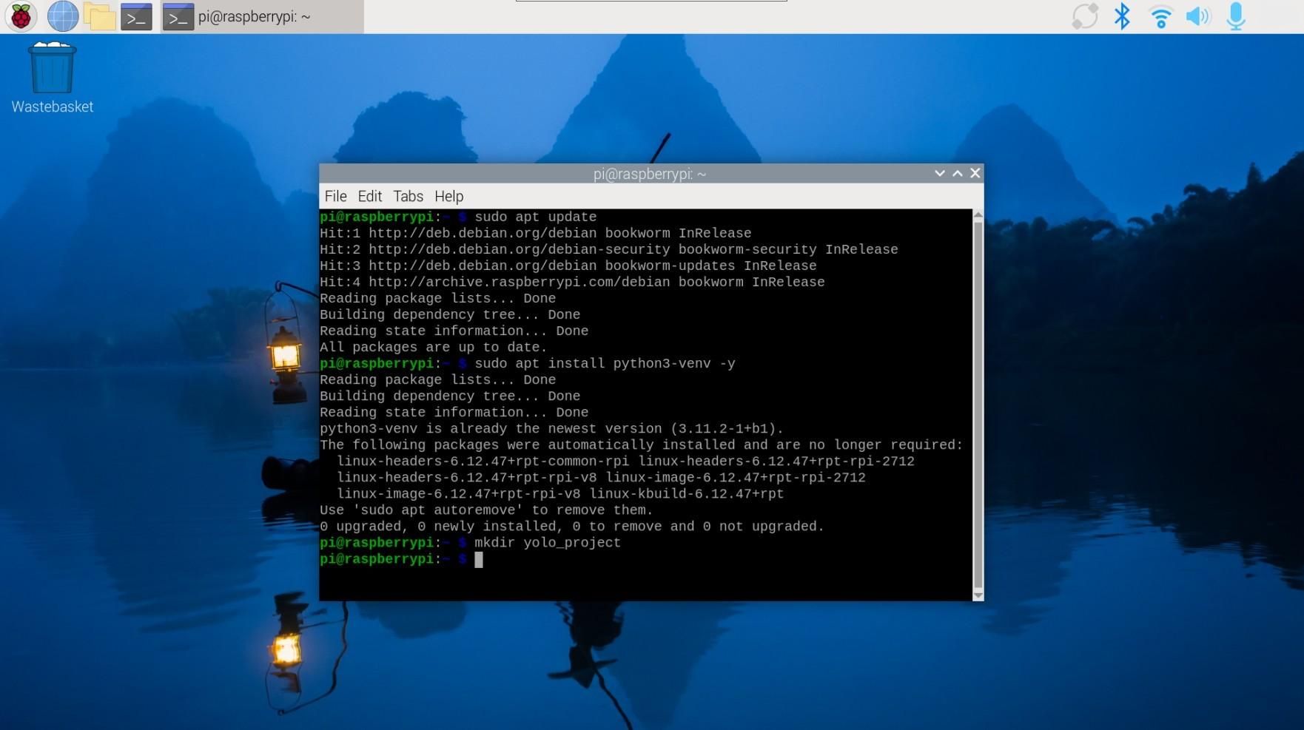Click the 'sudo apt update' command text
This screenshot has width=1304, height=730.
(535, 217)
